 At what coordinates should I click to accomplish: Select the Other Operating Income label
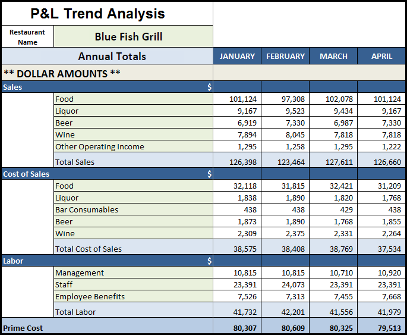click(134, 146)
